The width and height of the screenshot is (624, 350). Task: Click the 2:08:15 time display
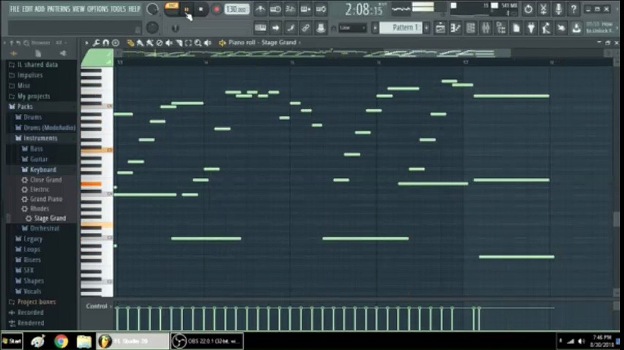coord(364,9)
